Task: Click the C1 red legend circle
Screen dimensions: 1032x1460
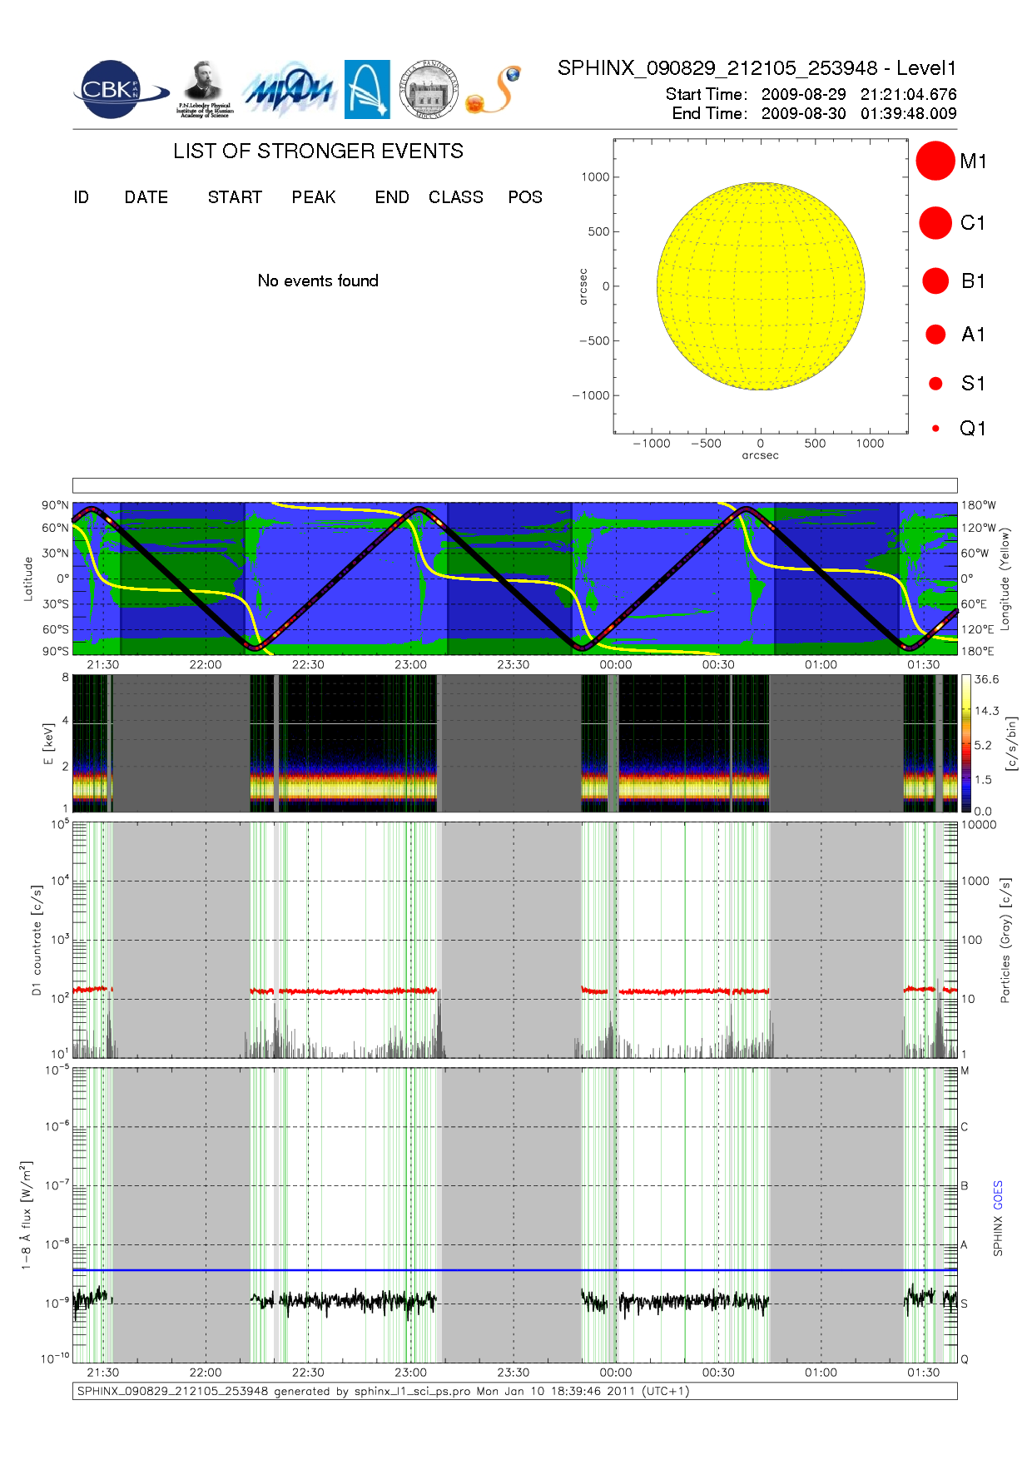Action: tap(935, 223)
